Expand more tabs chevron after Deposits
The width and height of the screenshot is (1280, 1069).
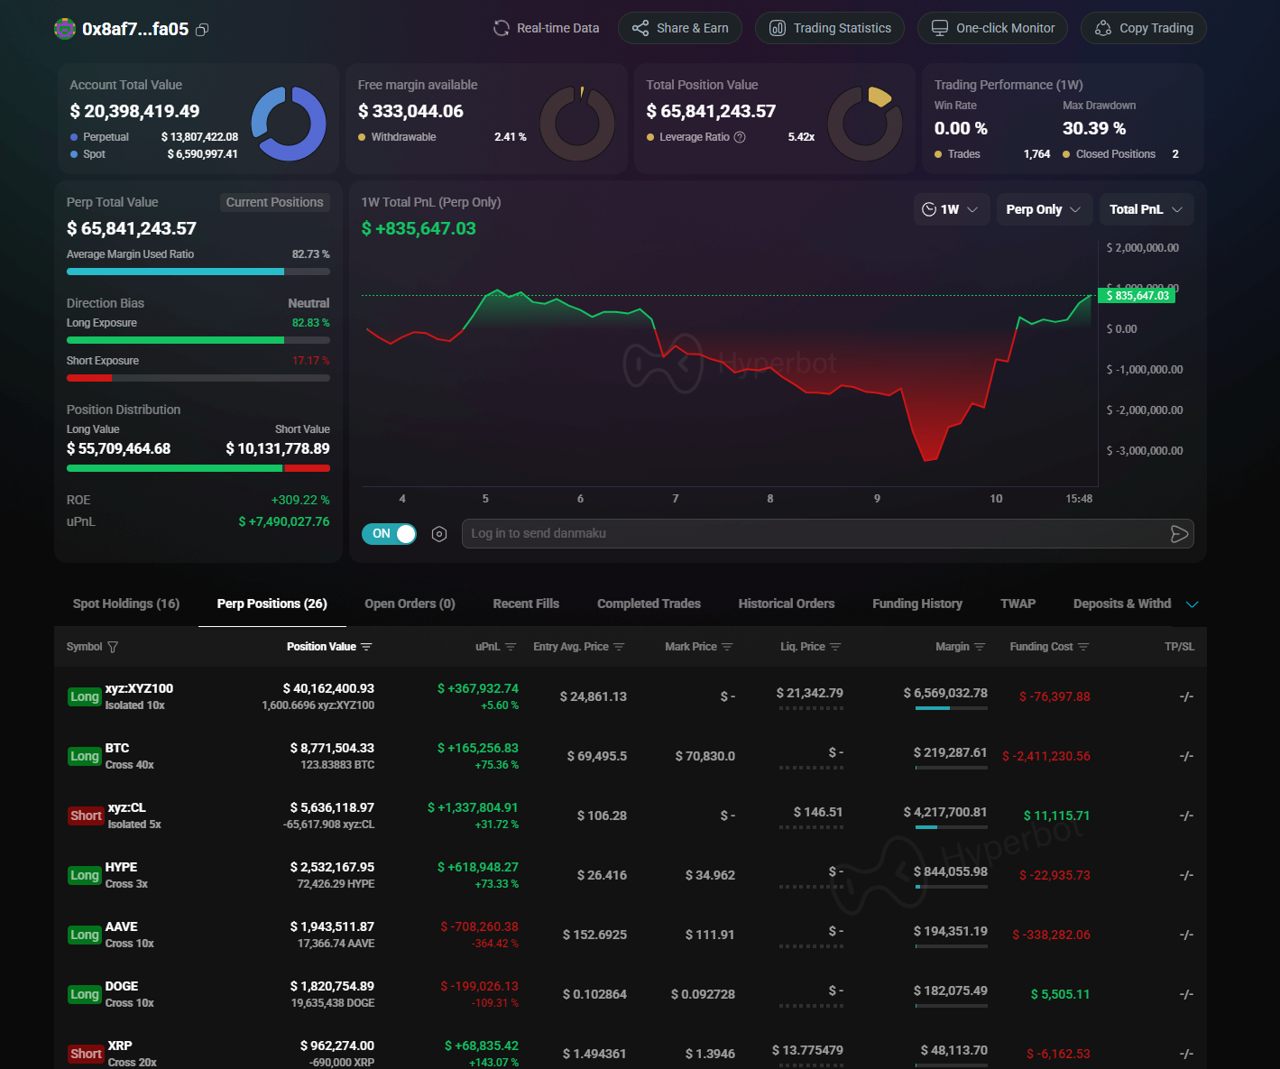pyautogui.click(x=1192, y=604)
